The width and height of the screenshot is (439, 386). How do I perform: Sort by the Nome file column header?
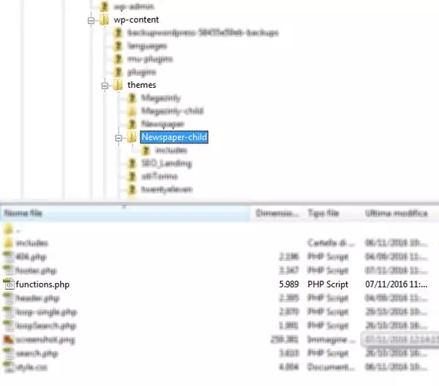(125, 213)
